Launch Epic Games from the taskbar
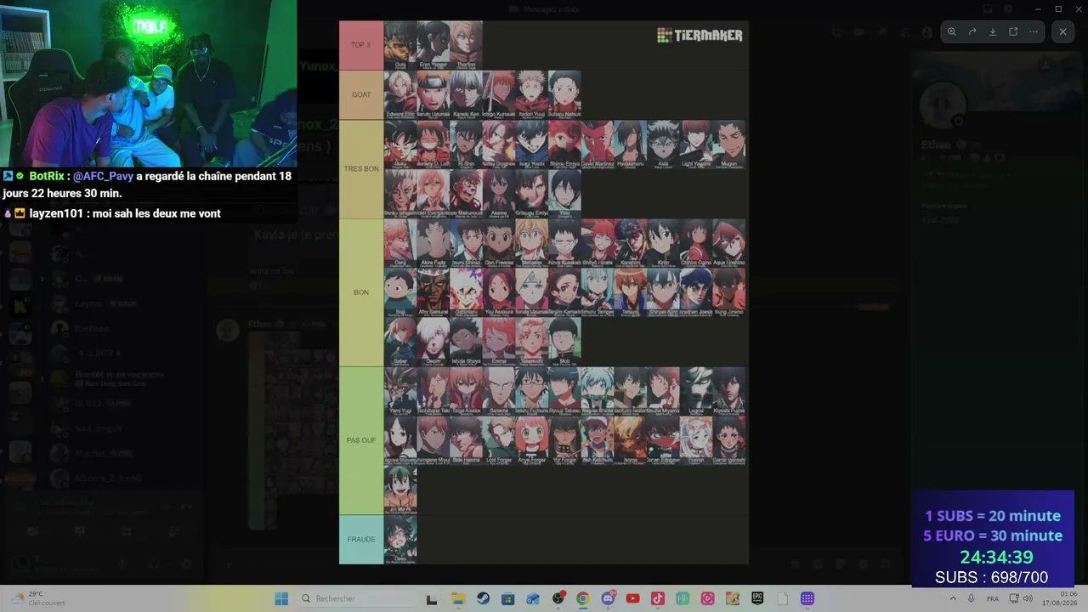 pyautogui.click(x=757, y=598)
